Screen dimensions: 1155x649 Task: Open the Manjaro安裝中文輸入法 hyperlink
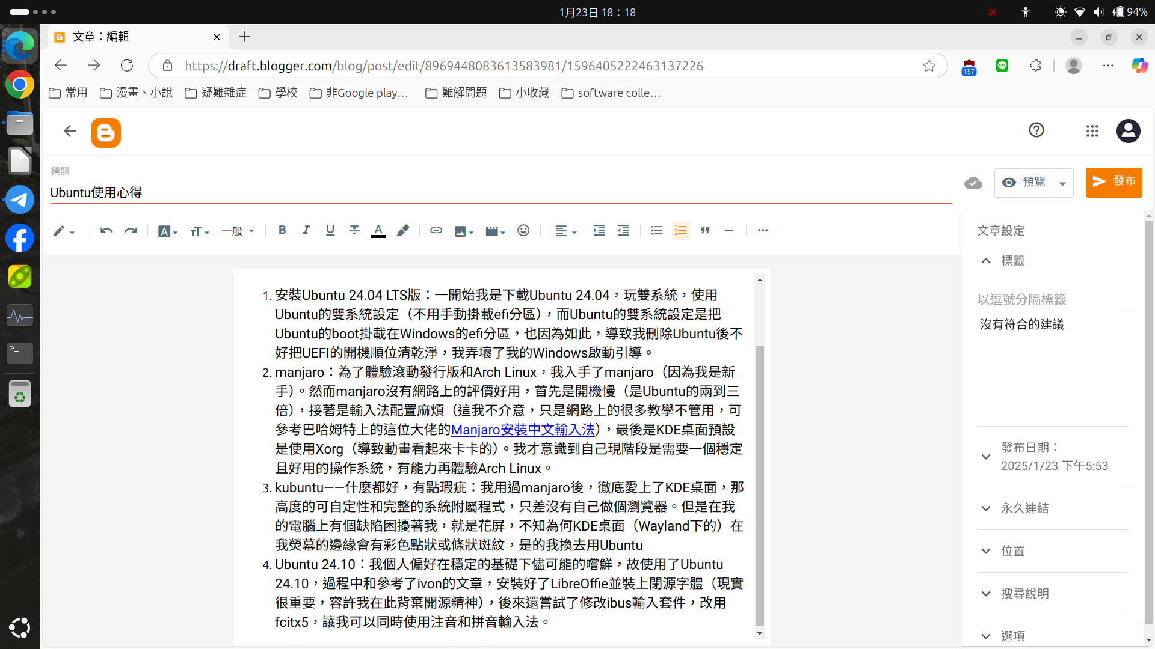pyautogui.click(x=523, y=430)
